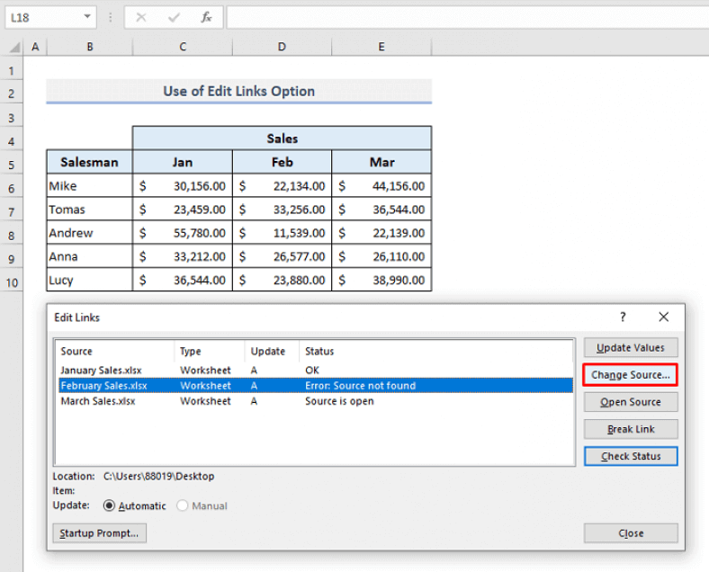Select the March Sales.xlsx link row
Screen dimensions: 709x572
98,401
